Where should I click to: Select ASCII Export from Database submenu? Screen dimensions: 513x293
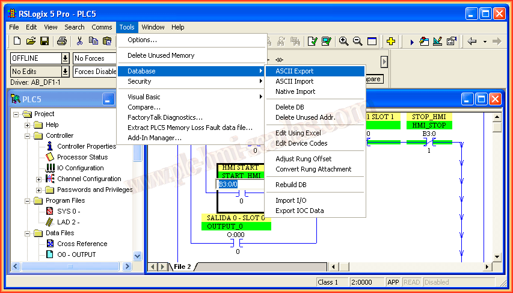tap(294, 71)
